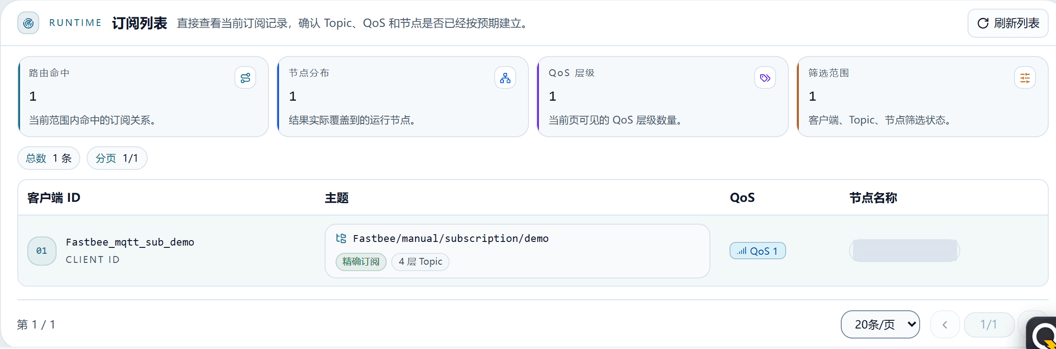Click the tag icon in QoS 层级 card
This screenshot has height=349, width=1056.
click(765, 78)
